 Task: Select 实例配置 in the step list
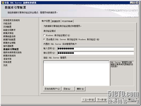7,27
